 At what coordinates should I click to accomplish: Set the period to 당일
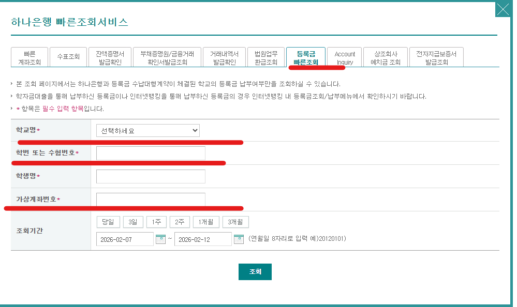(108, 222)
